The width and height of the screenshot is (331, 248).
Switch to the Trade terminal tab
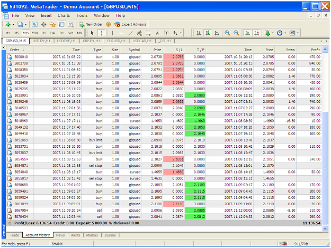[x=14, y=235]
